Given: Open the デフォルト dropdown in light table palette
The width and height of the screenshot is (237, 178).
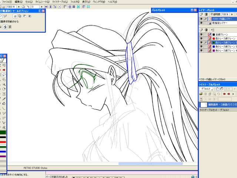Looking at the screenshot, I should click(x=206, y=89).
